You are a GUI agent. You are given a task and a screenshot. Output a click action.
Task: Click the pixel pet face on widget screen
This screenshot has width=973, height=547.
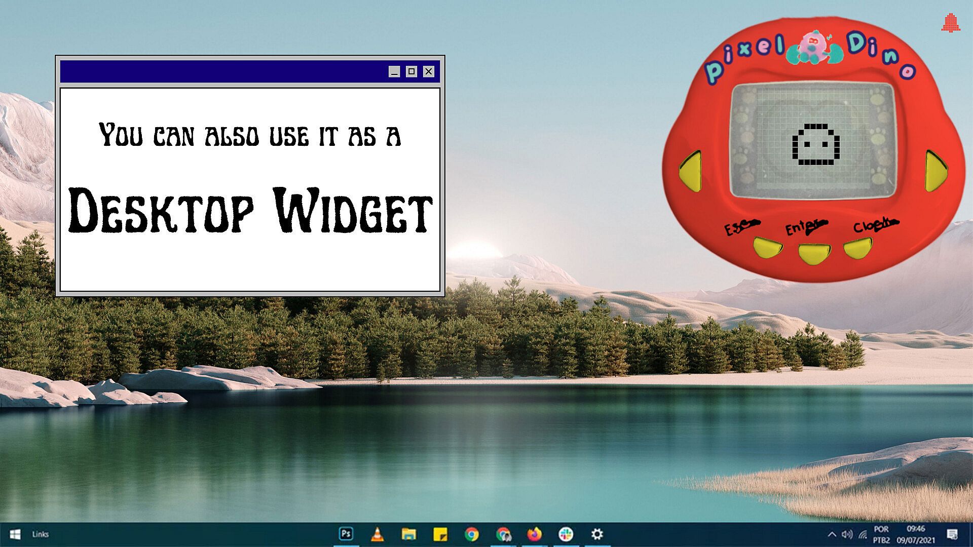point(815,145)
